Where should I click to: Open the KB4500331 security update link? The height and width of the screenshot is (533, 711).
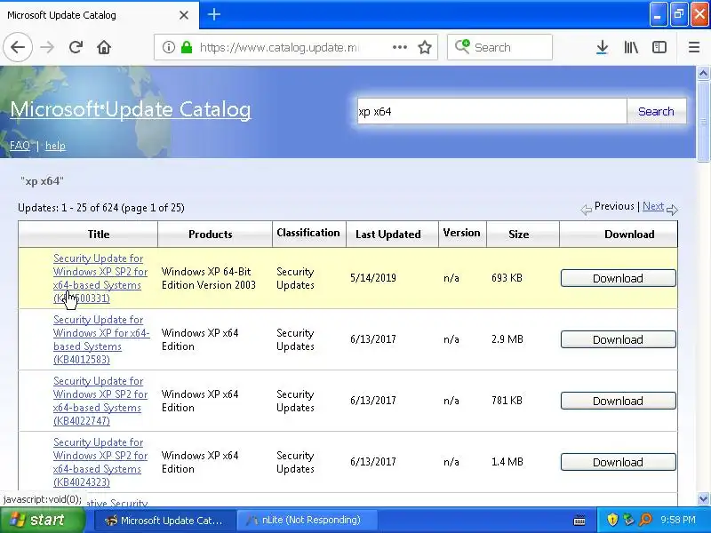pos(100,278)
